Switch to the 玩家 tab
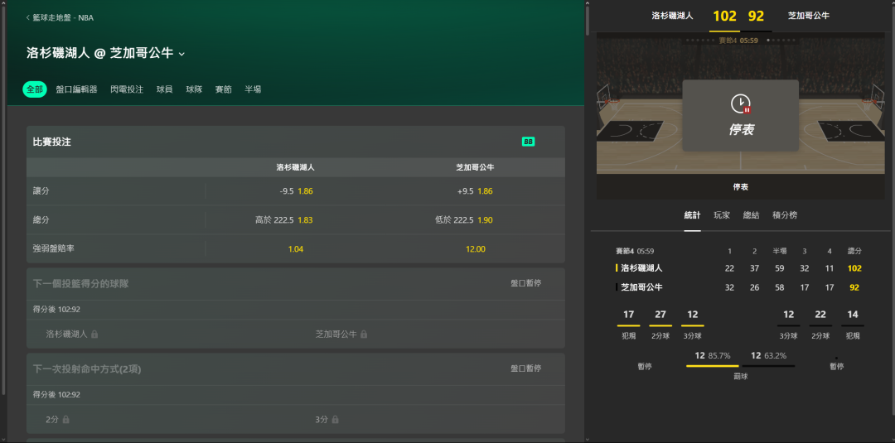Screen dimensions: 895x443 [x=722, y=215]
